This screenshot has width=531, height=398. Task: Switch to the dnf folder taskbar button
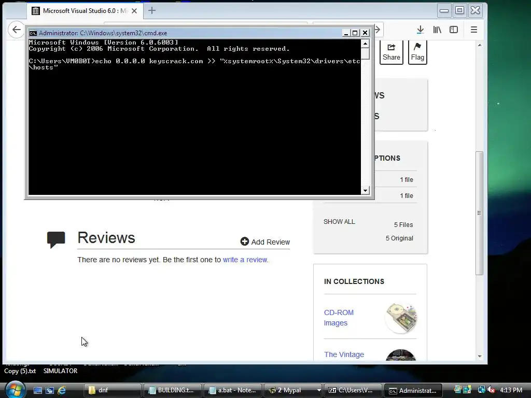113,390
